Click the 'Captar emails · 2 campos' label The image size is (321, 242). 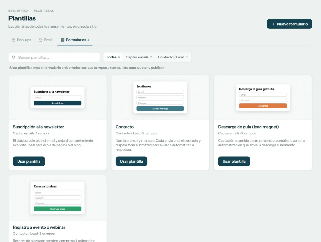coord(237,134)
